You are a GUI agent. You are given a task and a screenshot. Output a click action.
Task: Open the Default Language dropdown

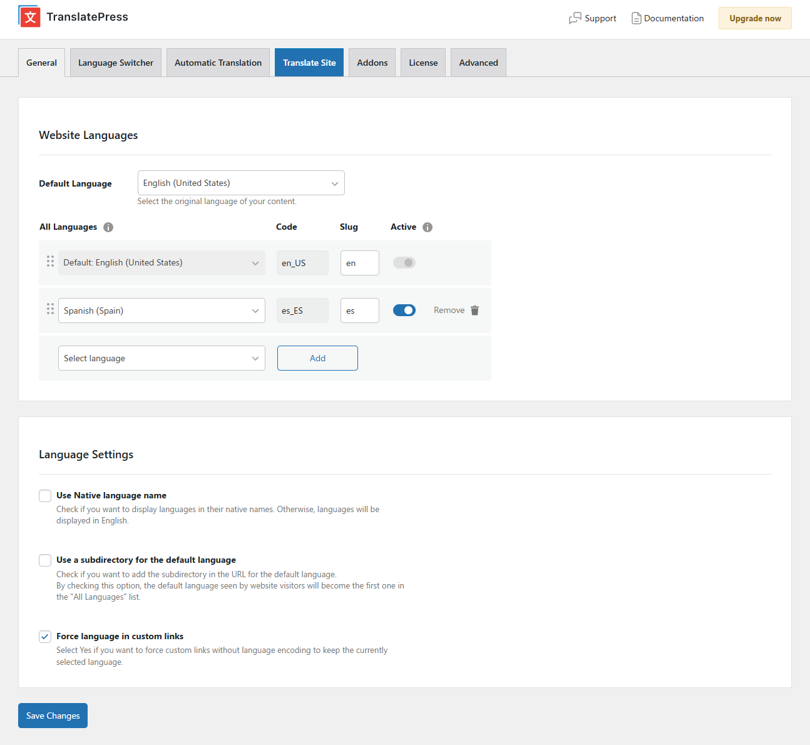[241, 183]
